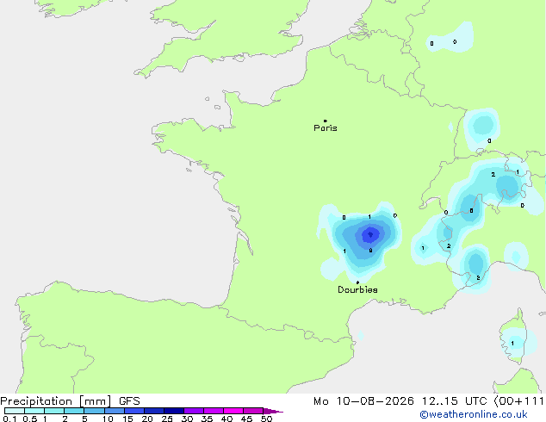Pick the 0.1–0.5 mm legend swatch

(15, 411)
